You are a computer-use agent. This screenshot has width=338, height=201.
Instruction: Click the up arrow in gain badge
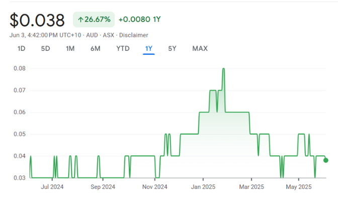click(x=80, y=20)
